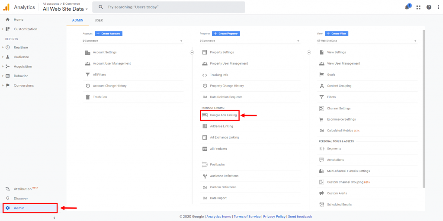This screenshot has width=443, height=221.
Task: Click the Create Account button
Action: click(x=109, y=34)
